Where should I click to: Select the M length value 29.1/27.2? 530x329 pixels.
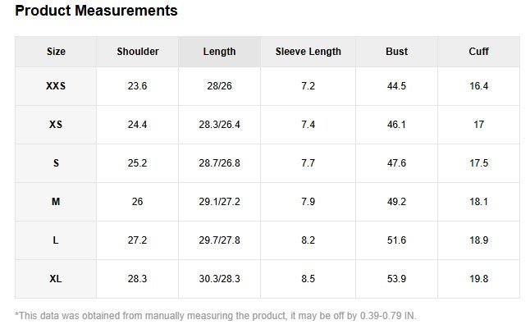[x=219, y=202]
